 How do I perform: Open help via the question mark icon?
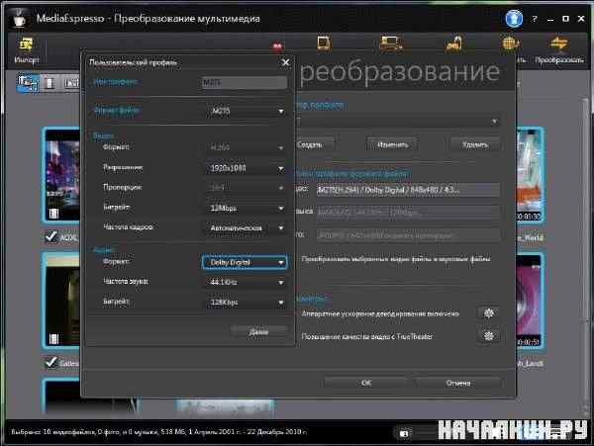coord(535,19)
